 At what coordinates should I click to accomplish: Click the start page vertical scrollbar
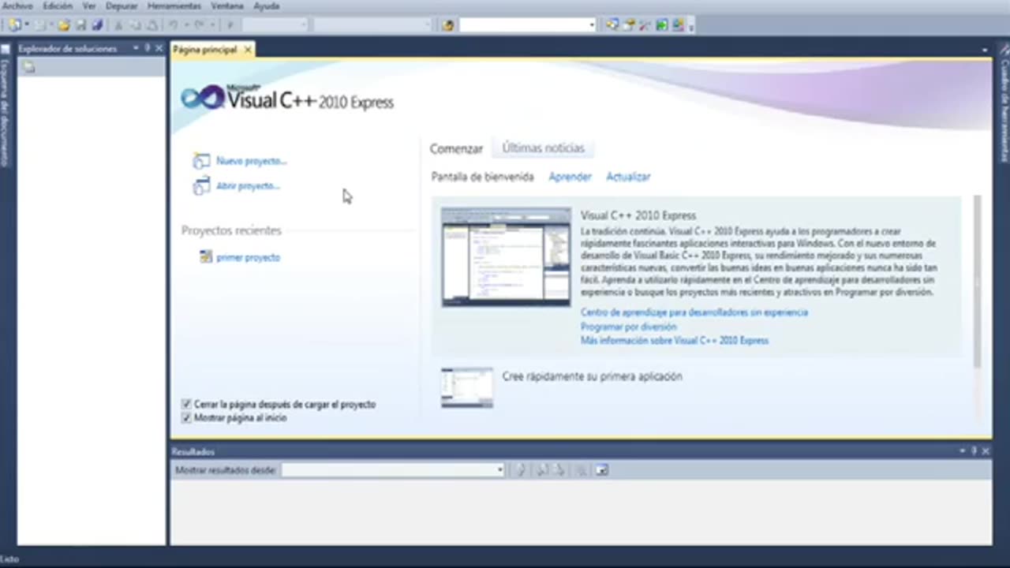[x=978, y=282]
